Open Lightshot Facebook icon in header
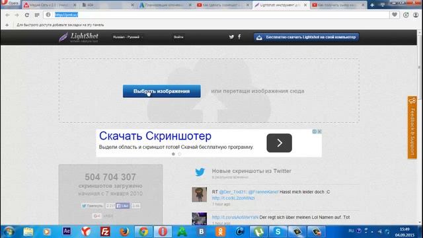Image resolution: width=423 pixels, height=238 pixels. pyautogui.click(x=239, y=37)
